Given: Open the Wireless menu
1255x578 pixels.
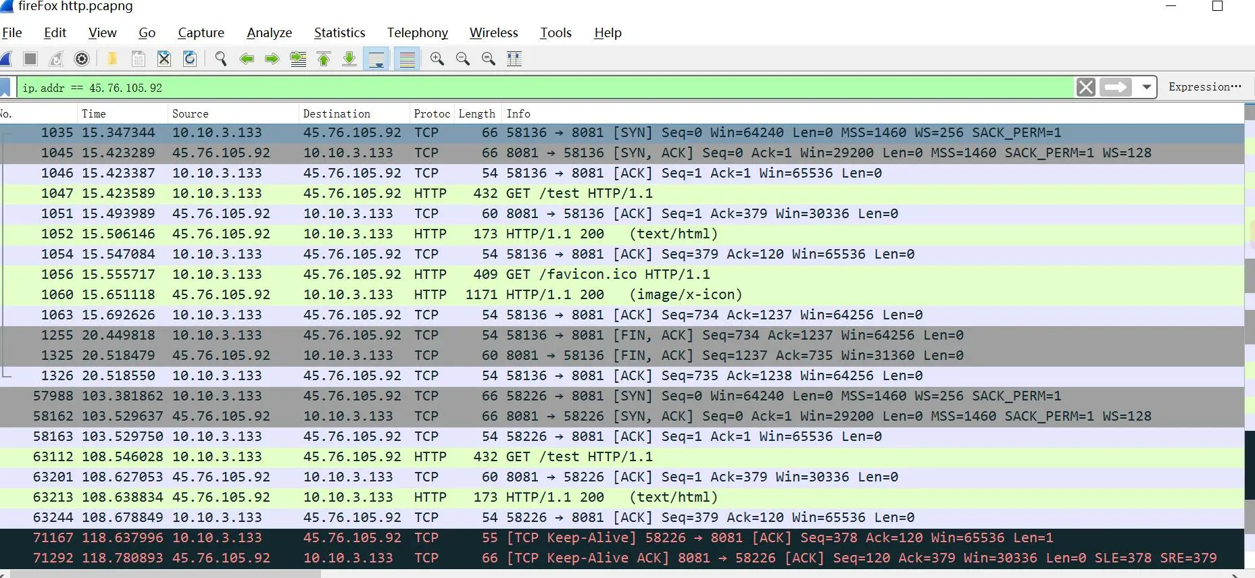Looking at the screenshot, I should [494, 32].
